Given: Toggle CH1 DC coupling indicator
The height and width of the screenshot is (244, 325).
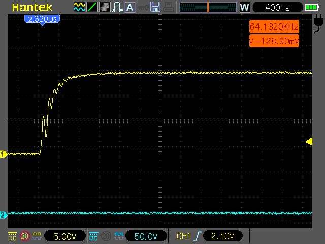Looking at the screenshot, I should click(x=12, y=236).
